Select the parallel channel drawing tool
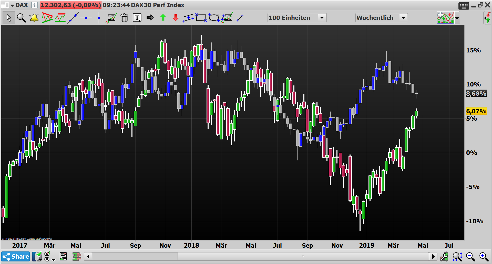Image resolution: width=492 pixels, height=264 pixels. pyautogui.click(x=189, y=17)
